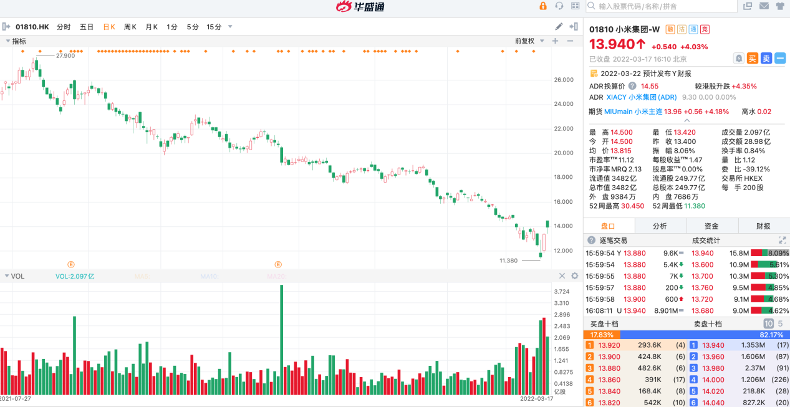Open the multi-window icon beside search
Viewport: 790px width, 407px height.
[748, 6]
